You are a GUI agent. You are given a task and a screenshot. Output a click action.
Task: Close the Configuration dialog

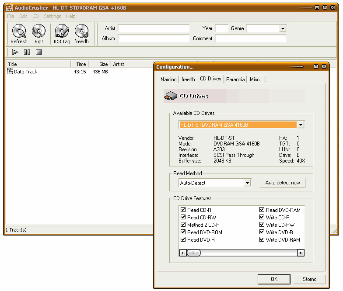324,66
